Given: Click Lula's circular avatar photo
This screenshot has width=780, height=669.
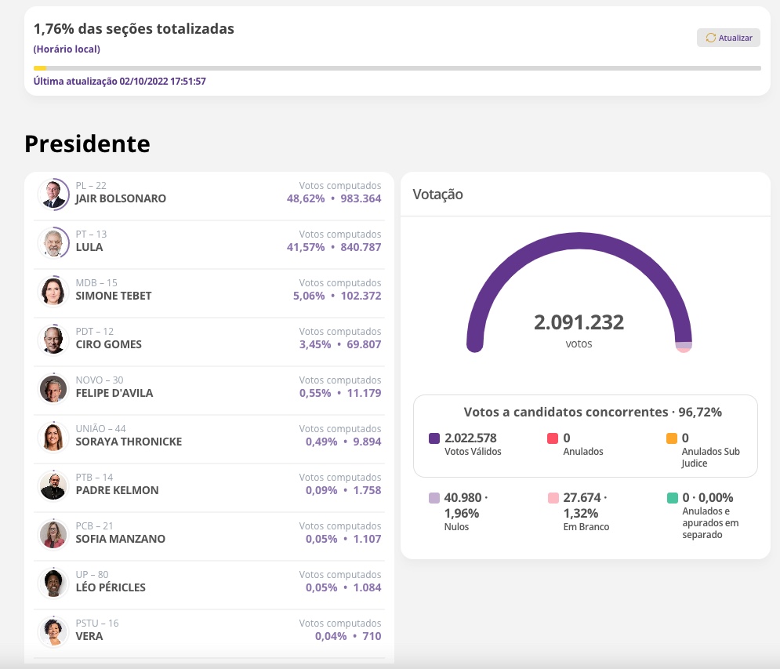Looking at the screenshot, I should [53, 242].
